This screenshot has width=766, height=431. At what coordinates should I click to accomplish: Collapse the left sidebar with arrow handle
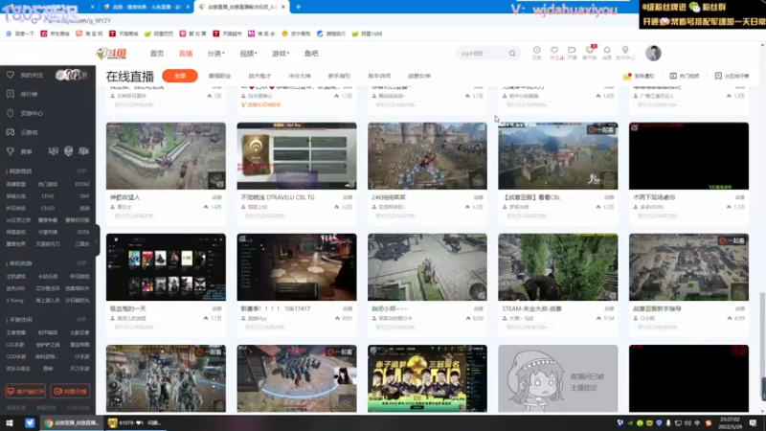97,240
